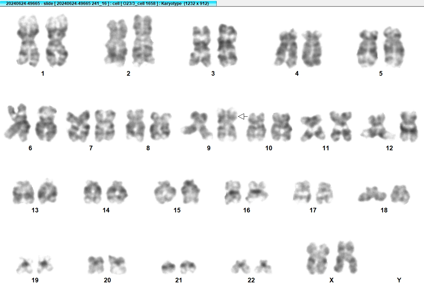Select the right X chromosome

coord(346,257)
